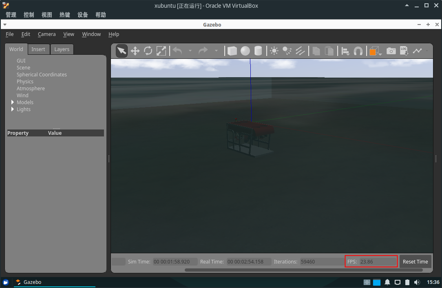Open the Camera menu
This screenshot has width=442, height=288.
coord(46,34)
